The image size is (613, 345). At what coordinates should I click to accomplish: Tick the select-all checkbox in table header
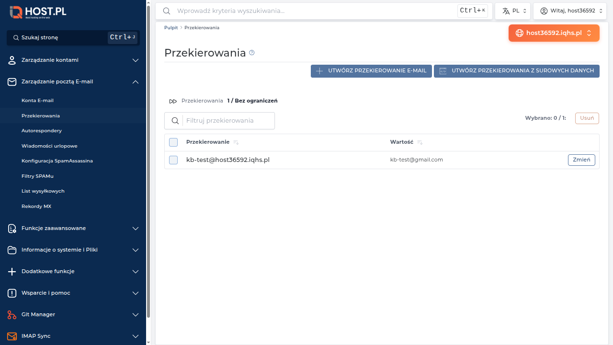(x=173, y=142)
